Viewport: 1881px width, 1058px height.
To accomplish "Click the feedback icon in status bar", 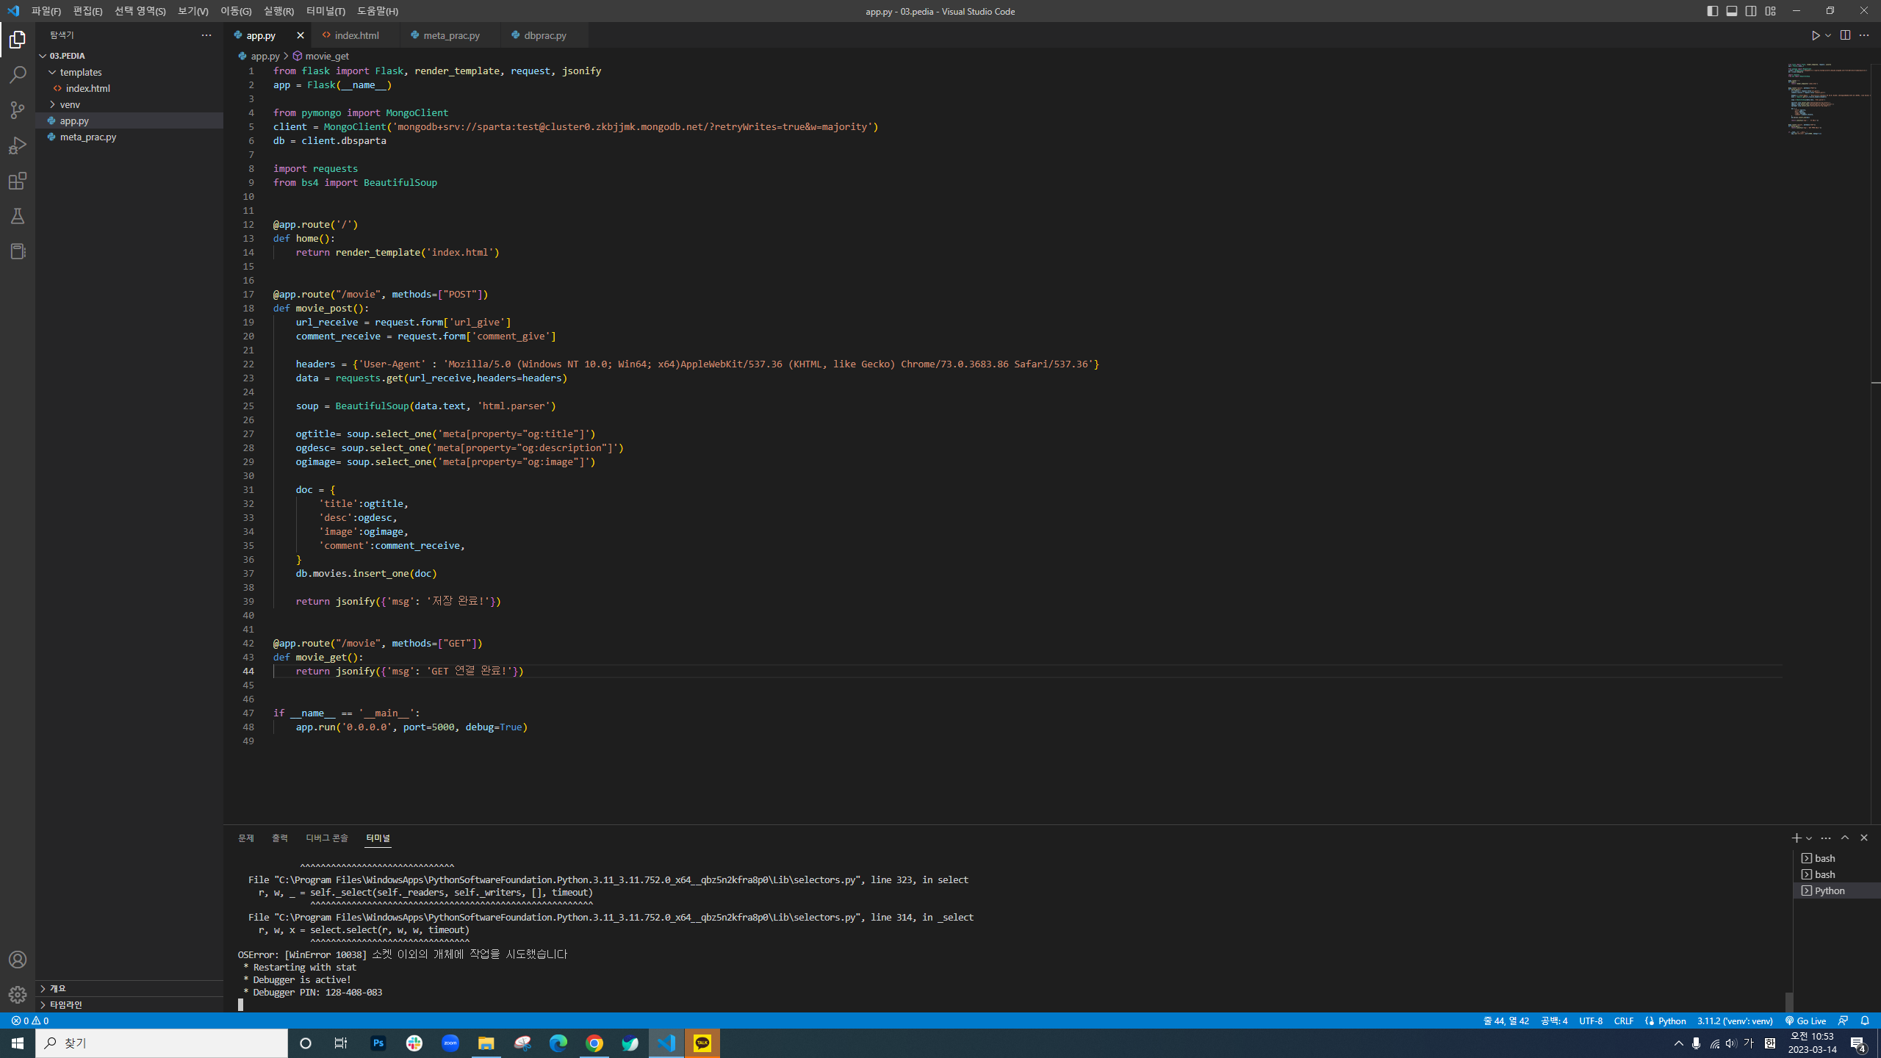I will (1843, 1021).
